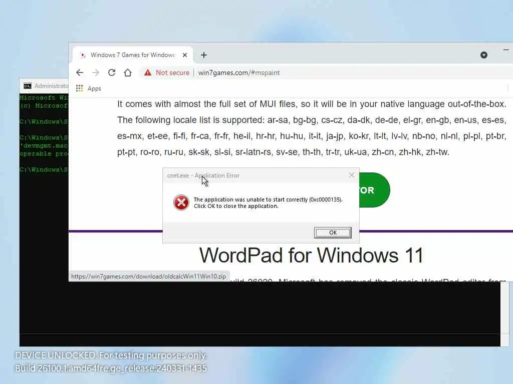The width and height of the screenshot is (513, 384).
Task: Reload the win7games page
Action: (112, 72)
